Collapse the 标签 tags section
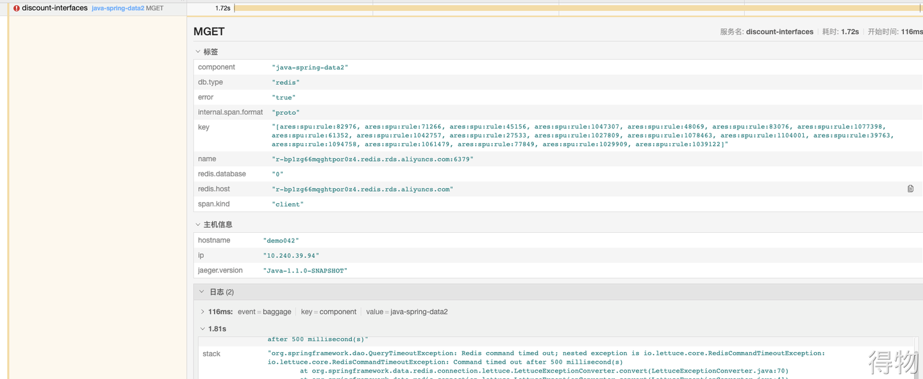 pyautogui.click(x=198, y=52)
